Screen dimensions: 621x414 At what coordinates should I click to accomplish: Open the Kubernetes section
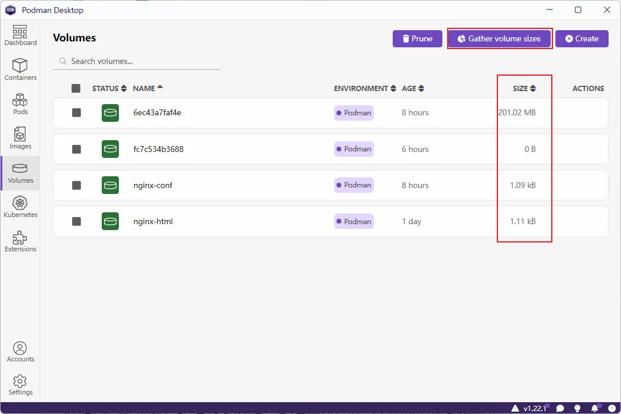click(x=20, y=206)
